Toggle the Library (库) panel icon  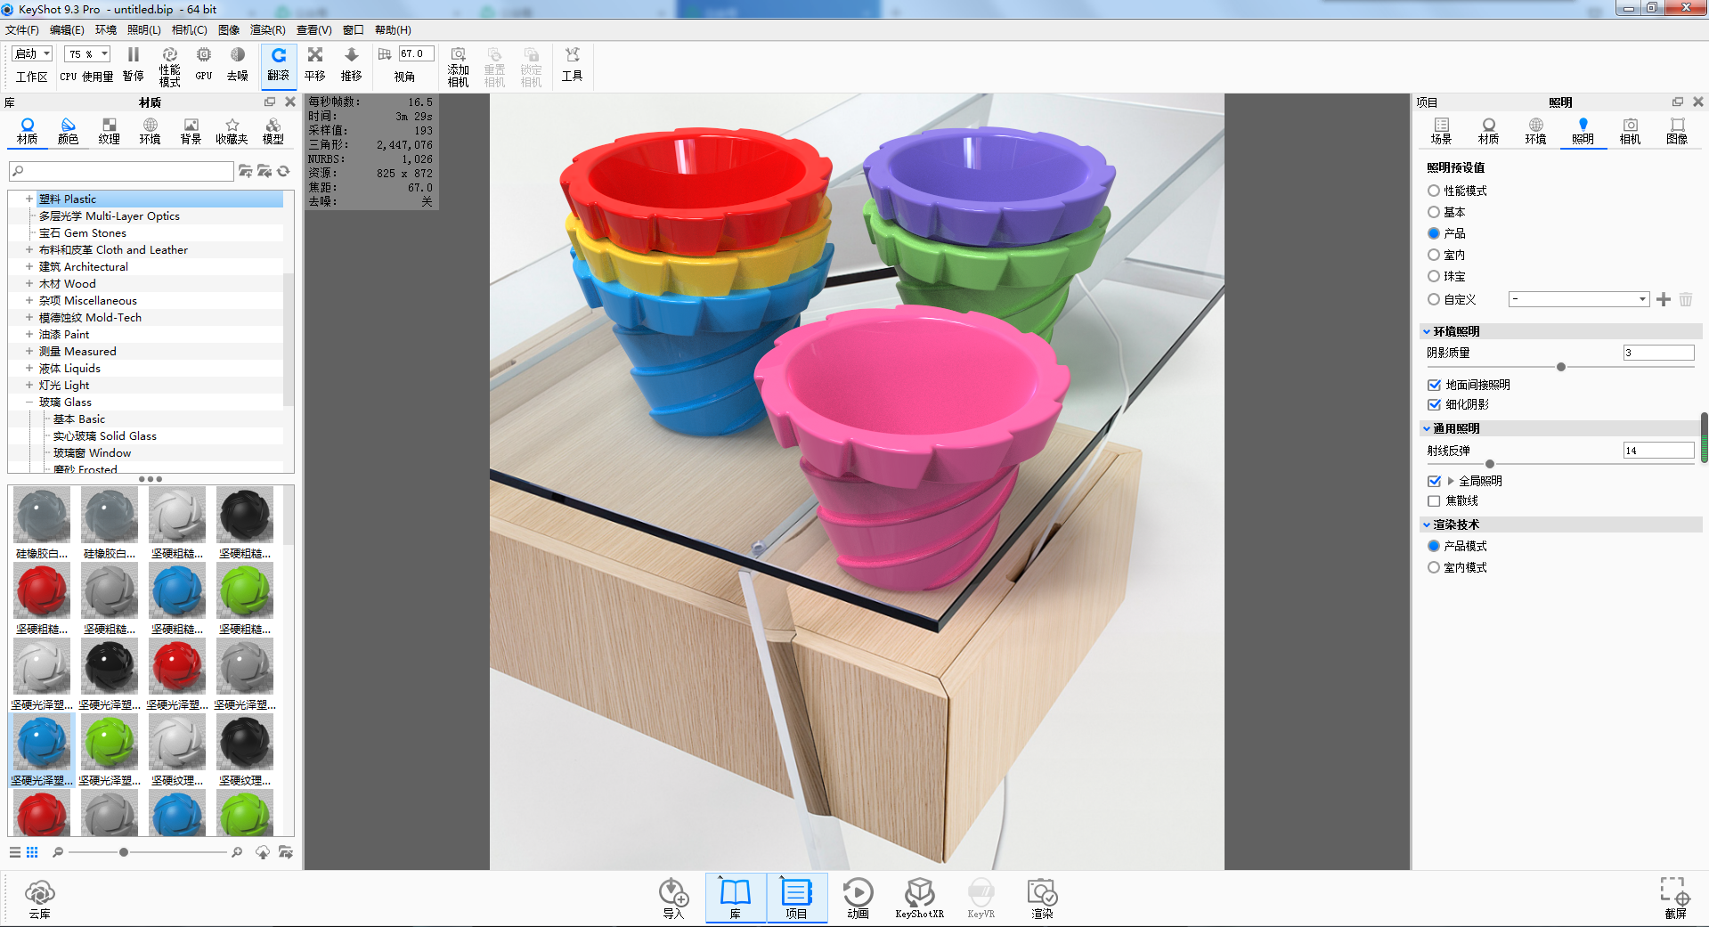pos(736,898)
